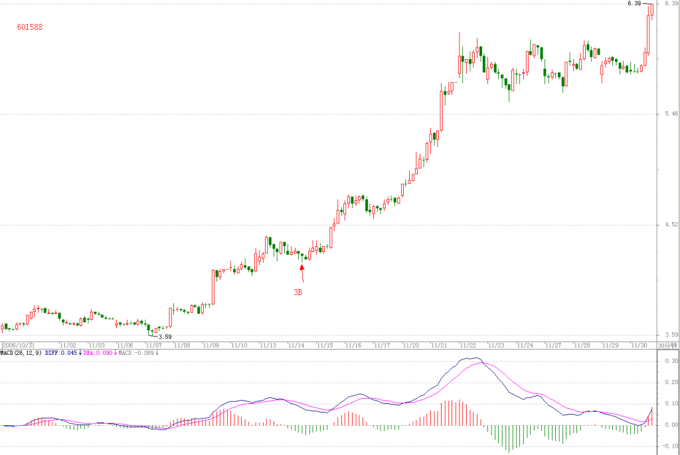Select the 11/30 date on the time axis
The image size is (680, 455).
639,346
